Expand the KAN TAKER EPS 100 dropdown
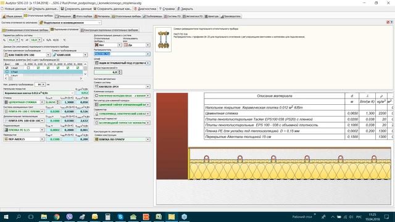 click(x=48, y=55)
